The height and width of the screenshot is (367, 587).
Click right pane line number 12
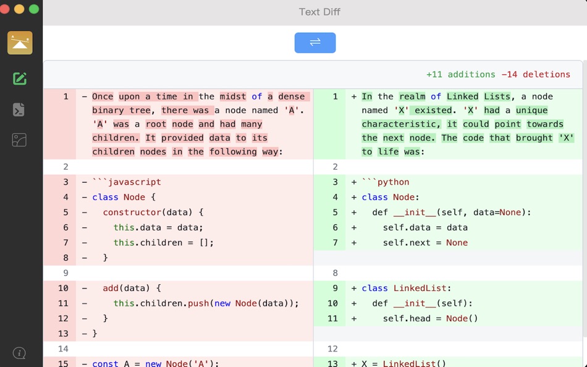pyautogui.click(x=332, y=348)
